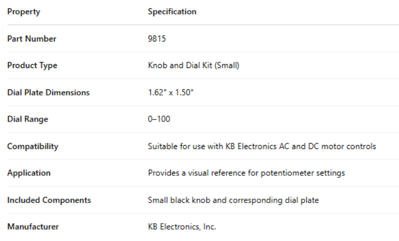Select the Product Type row label
This screenshot has height=241, width=399.
pyautogui.click(x=32, y=66)
